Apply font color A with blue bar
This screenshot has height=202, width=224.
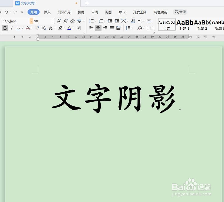tap(69, 28)
